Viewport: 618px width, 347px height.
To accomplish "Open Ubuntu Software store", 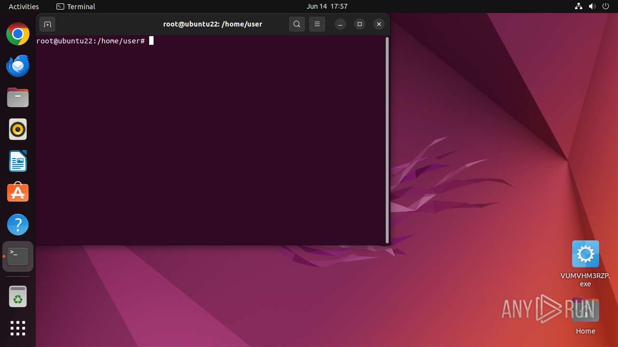I will (18, 193).
